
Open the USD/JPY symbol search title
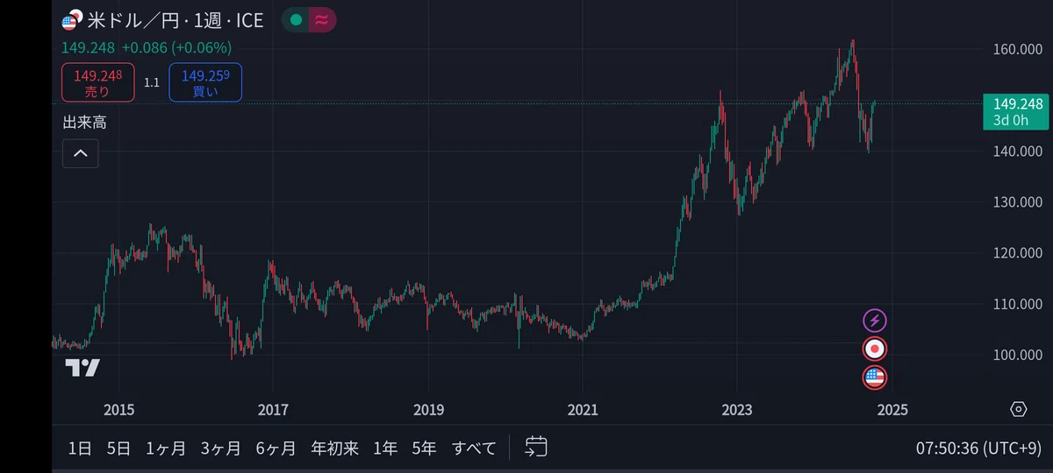[x=175, y=19]
